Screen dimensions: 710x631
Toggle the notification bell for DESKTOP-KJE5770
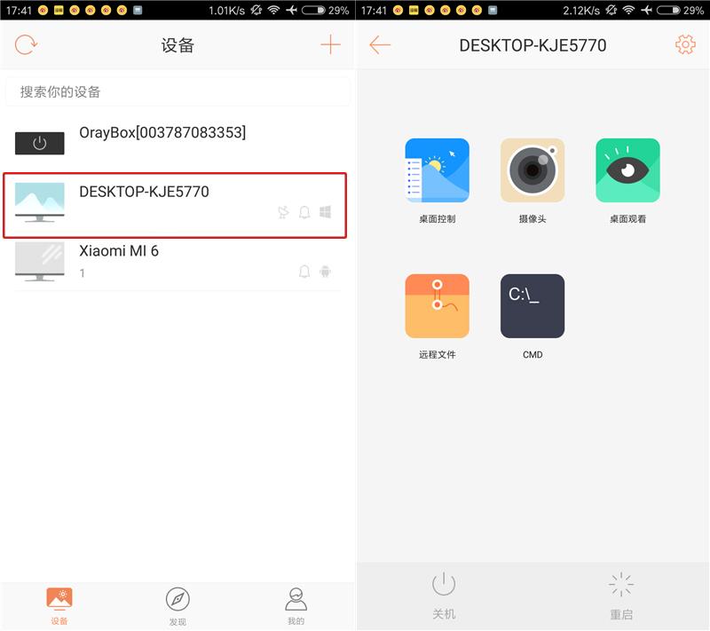coord(303,211)
